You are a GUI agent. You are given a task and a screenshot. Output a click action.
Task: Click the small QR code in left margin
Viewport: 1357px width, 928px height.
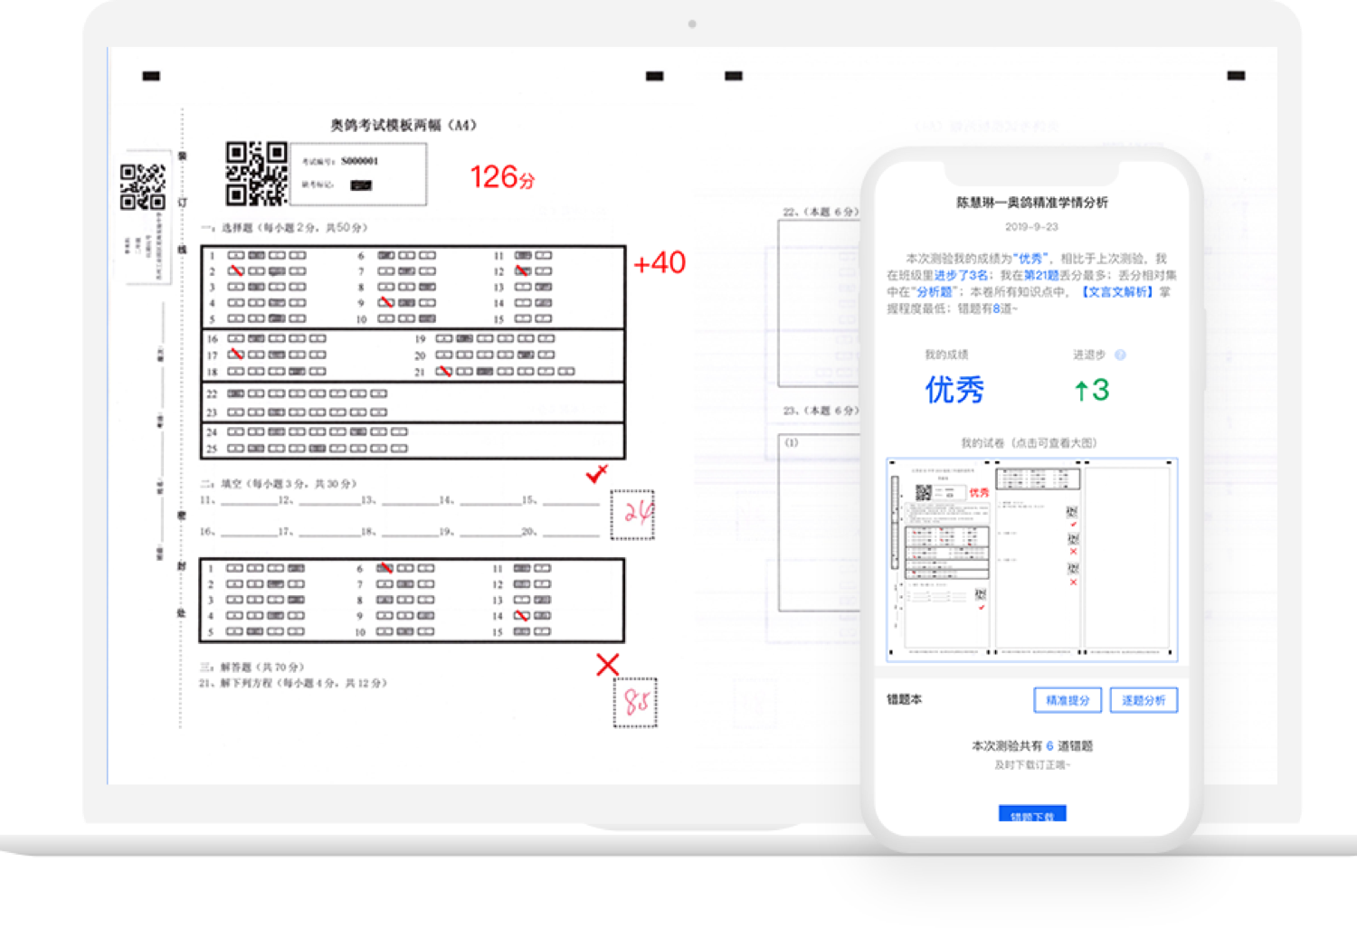143,186
